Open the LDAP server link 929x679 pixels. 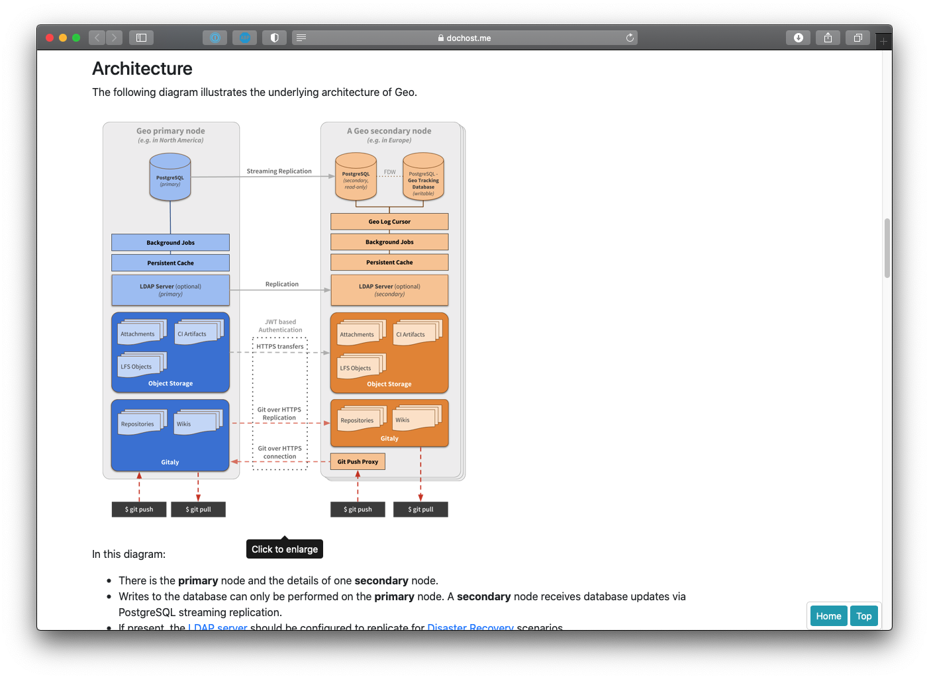coord(218,627)
